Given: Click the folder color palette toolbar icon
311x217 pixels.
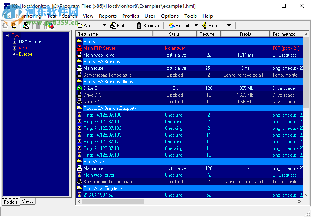Looking at the screenshot, I should coord(50,26).
